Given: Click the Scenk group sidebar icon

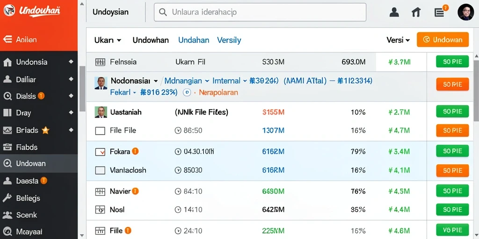Looking at the screenshot, I should [7, 215].
